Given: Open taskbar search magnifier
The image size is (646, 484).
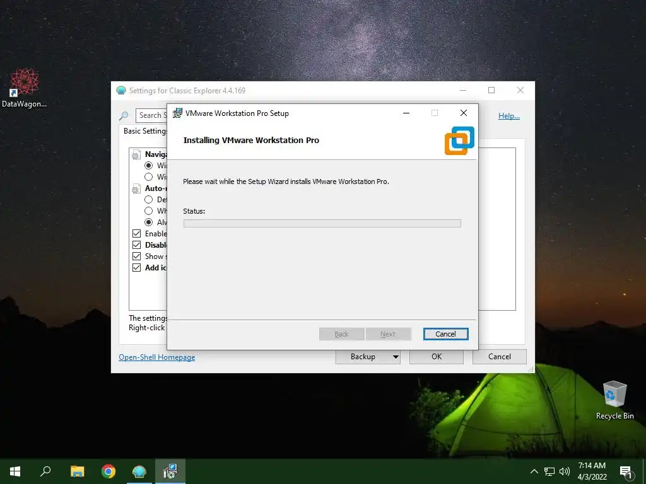Looking at the screenshot, I should 45,471.
